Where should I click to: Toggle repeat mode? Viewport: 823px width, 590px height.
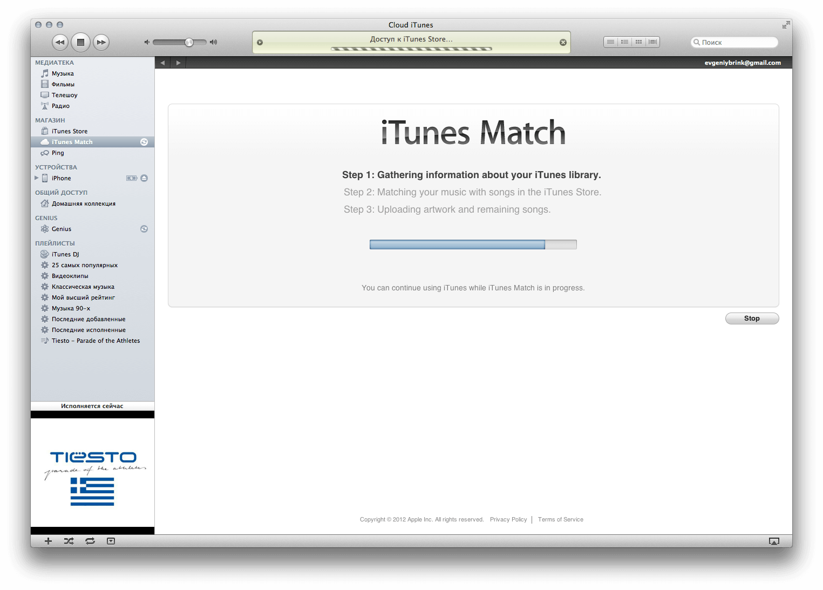click(x=90, y=541)
